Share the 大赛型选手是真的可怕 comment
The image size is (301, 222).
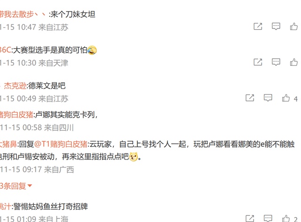(x=258, y=62)
